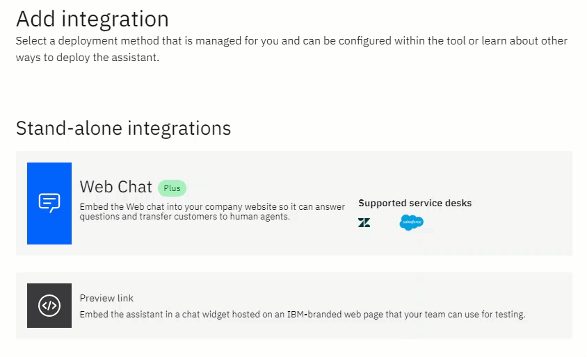The width and height of the screenshot is (587, 357).
Task: Click the Add integration page heading
Action: tap(92, 19)
